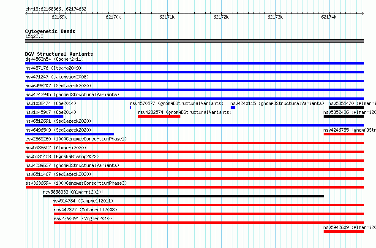Viewport: 376px width, 248px height.
Task: Select the nsv457176 (Itsara2009) variant label
Action: pos(53,68)
